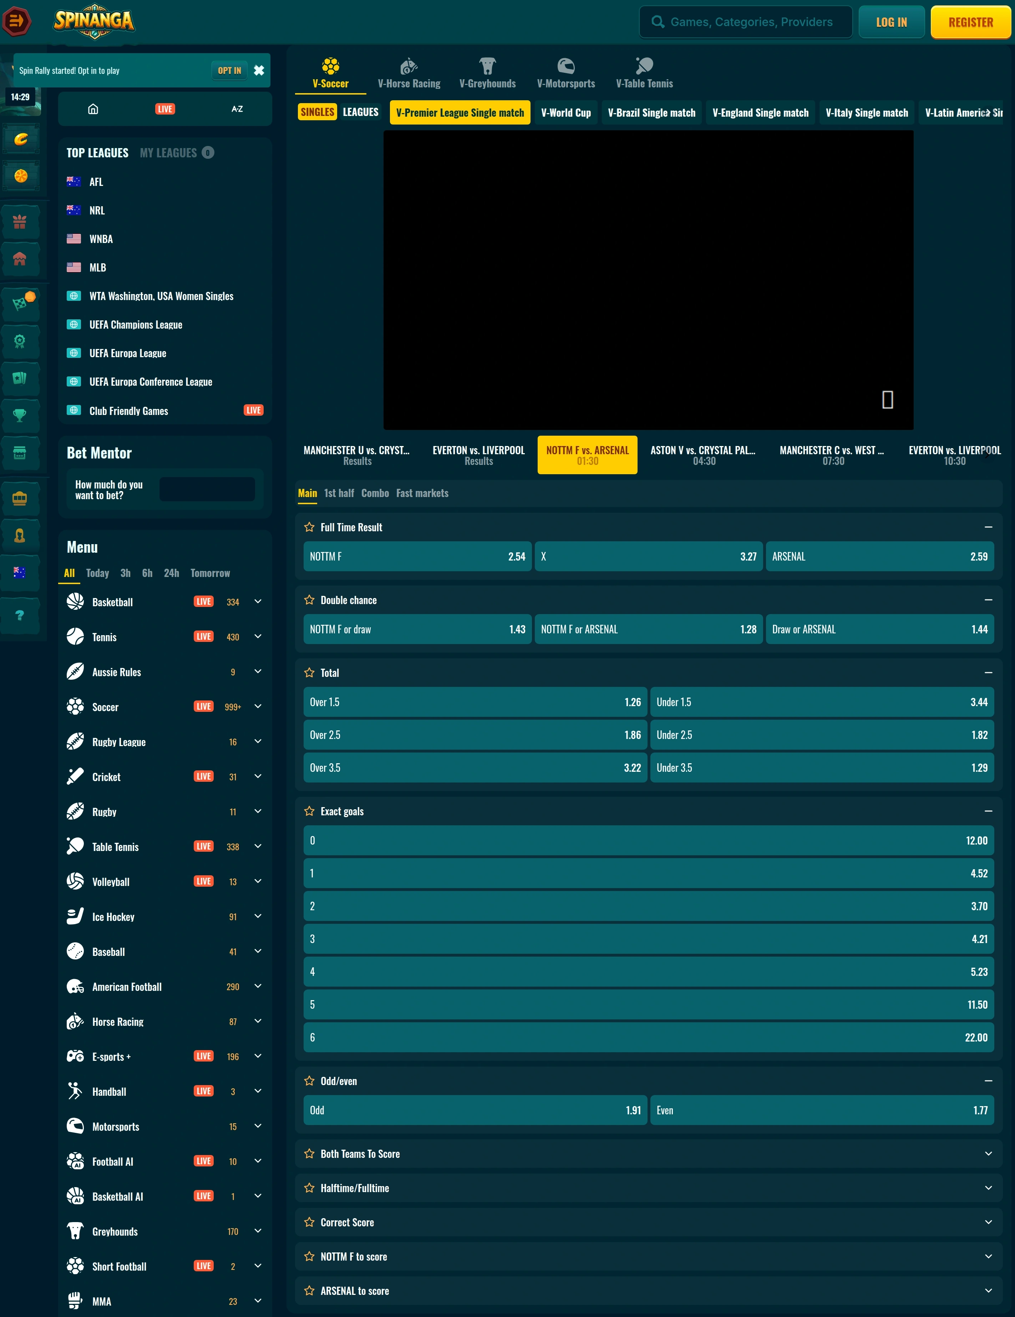Screen dimensions: 1015x1317
Task: Select the V-Greyhounds icon
Action: tap(487, 66)
